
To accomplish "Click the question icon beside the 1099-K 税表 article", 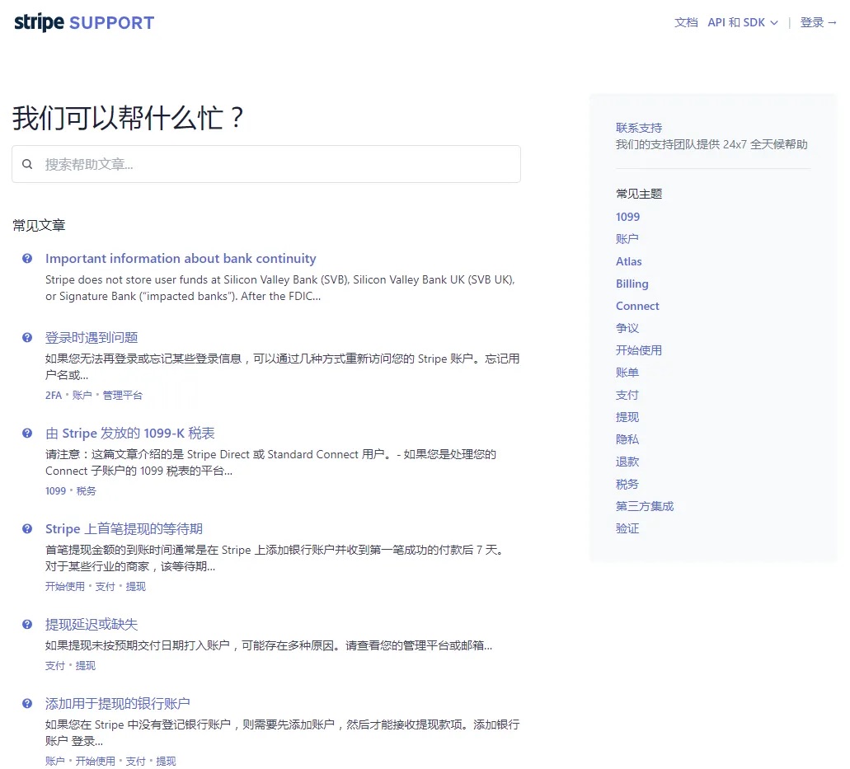I will pos(26,433).
